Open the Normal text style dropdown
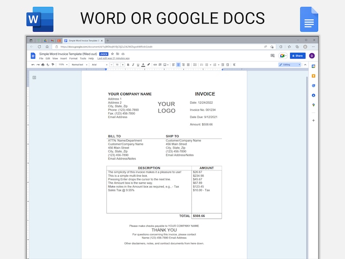 pyautogui.click(x=80, y=65)
